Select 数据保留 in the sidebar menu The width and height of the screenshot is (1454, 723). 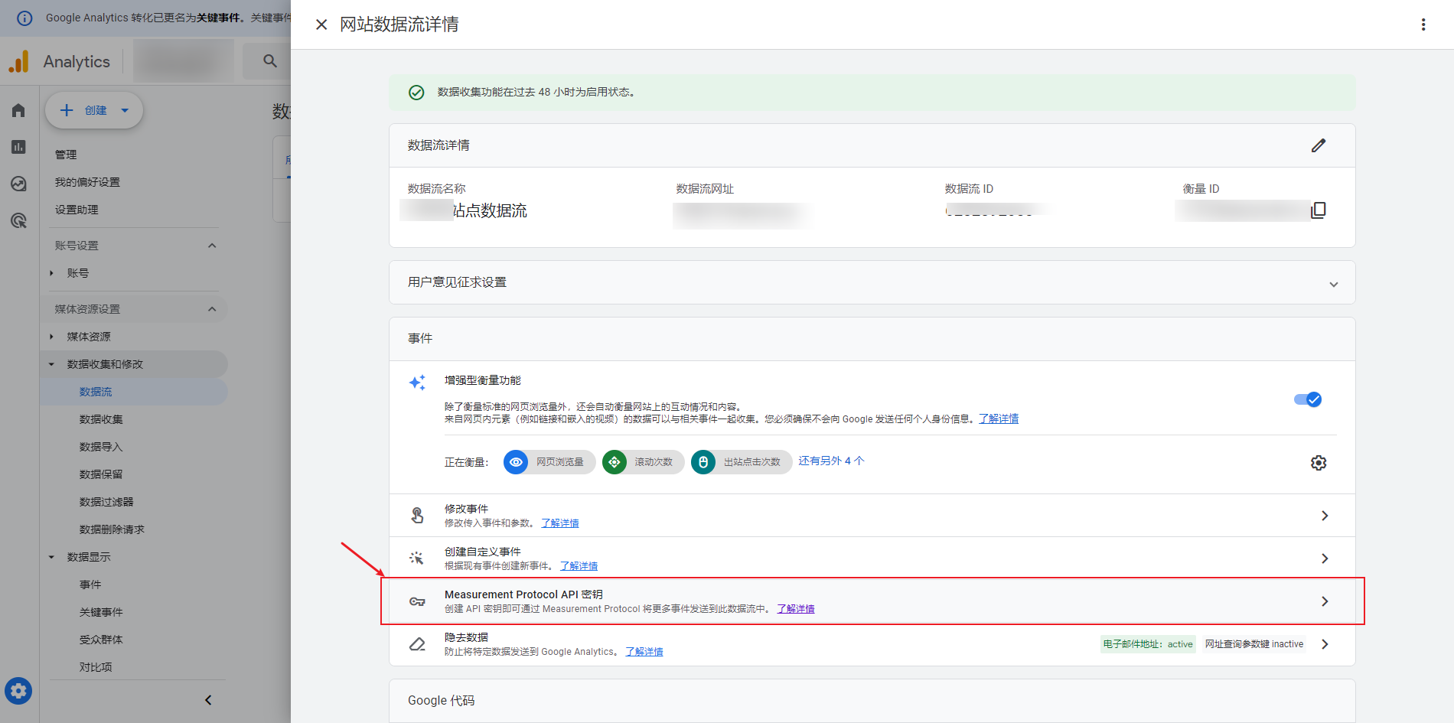[x=101, y=474]
